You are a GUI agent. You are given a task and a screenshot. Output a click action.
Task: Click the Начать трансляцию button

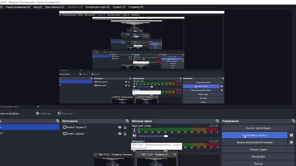pyautogui.click(x=258, y=128)
